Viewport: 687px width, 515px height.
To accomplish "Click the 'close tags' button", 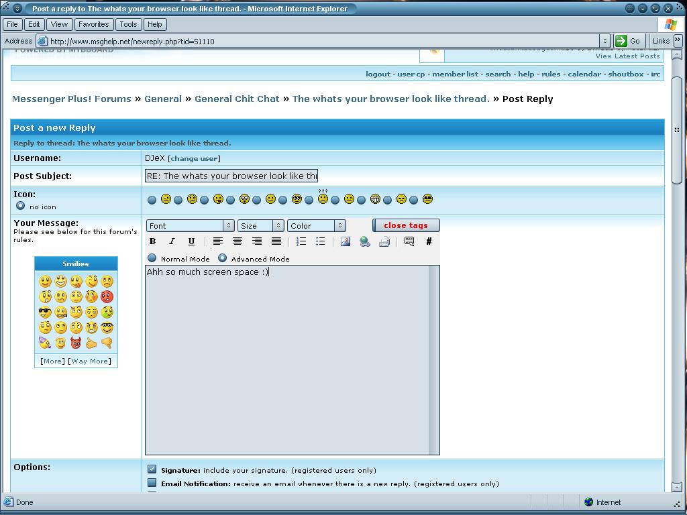I will pos(406,225).
